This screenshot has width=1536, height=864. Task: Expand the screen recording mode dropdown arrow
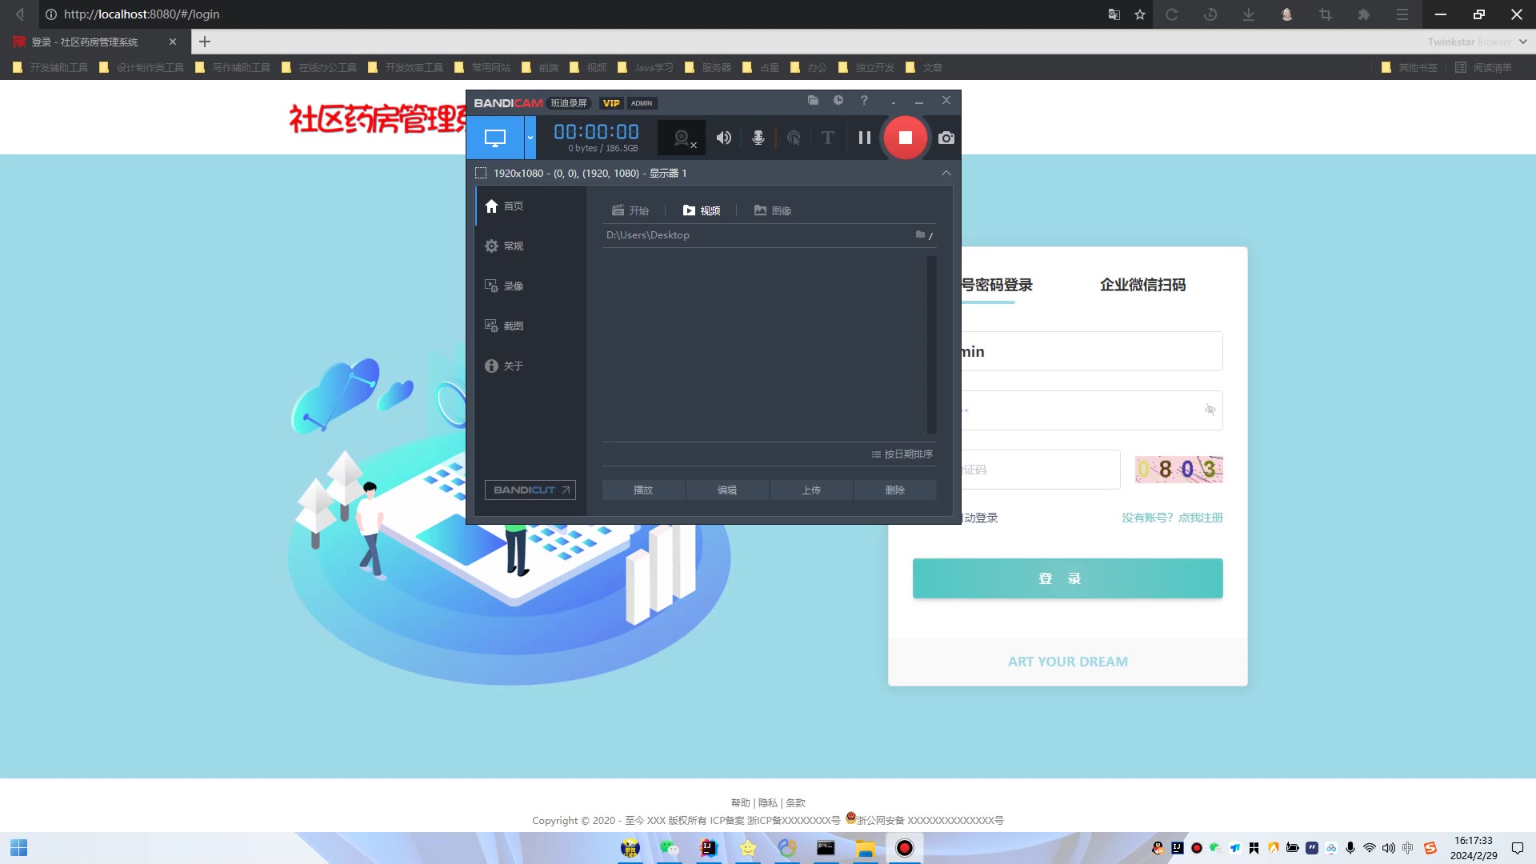(530, 138)
